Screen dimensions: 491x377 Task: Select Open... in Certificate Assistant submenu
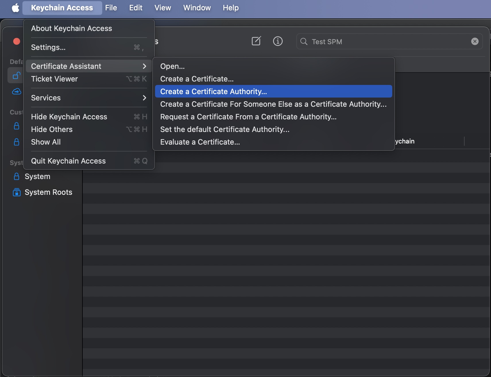274,66
